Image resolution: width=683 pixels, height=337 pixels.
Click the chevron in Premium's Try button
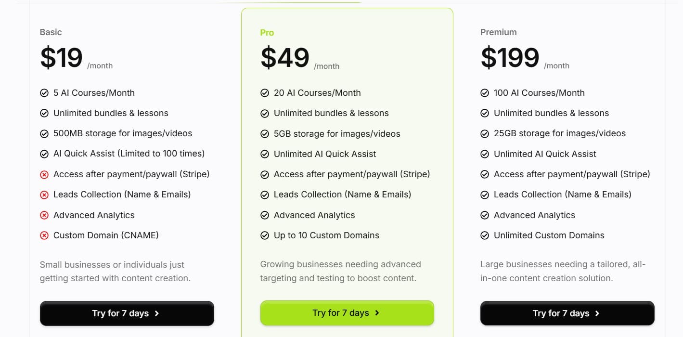coord(598,313)
